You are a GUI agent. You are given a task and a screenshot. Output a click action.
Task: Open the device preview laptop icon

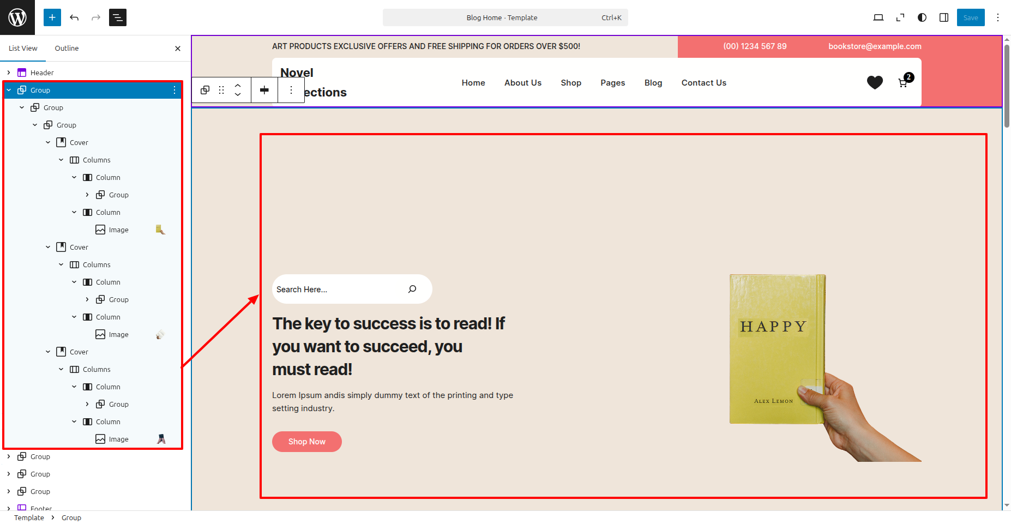tap(878, 17)
